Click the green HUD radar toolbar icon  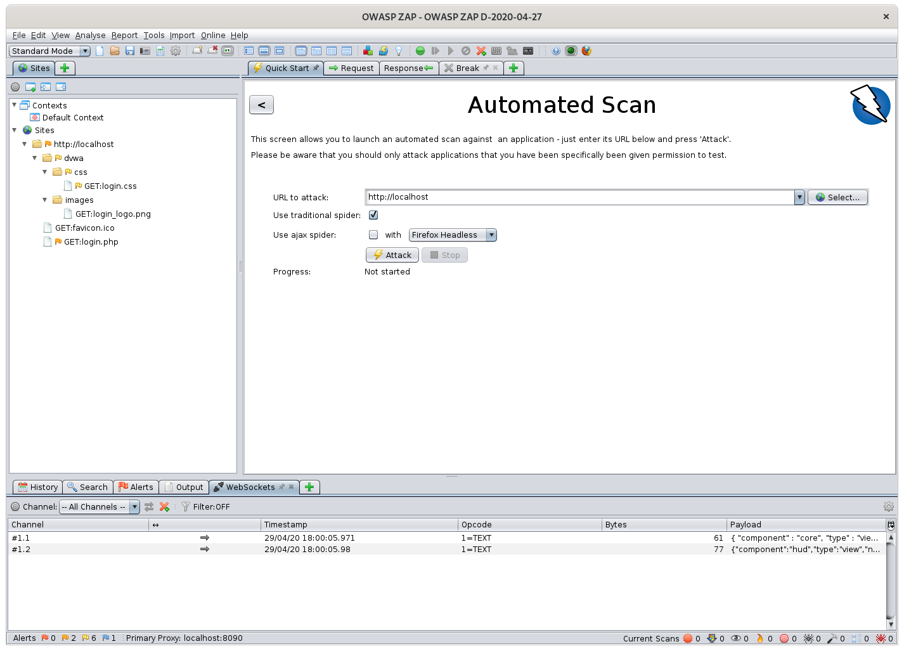tap(571, 51)
